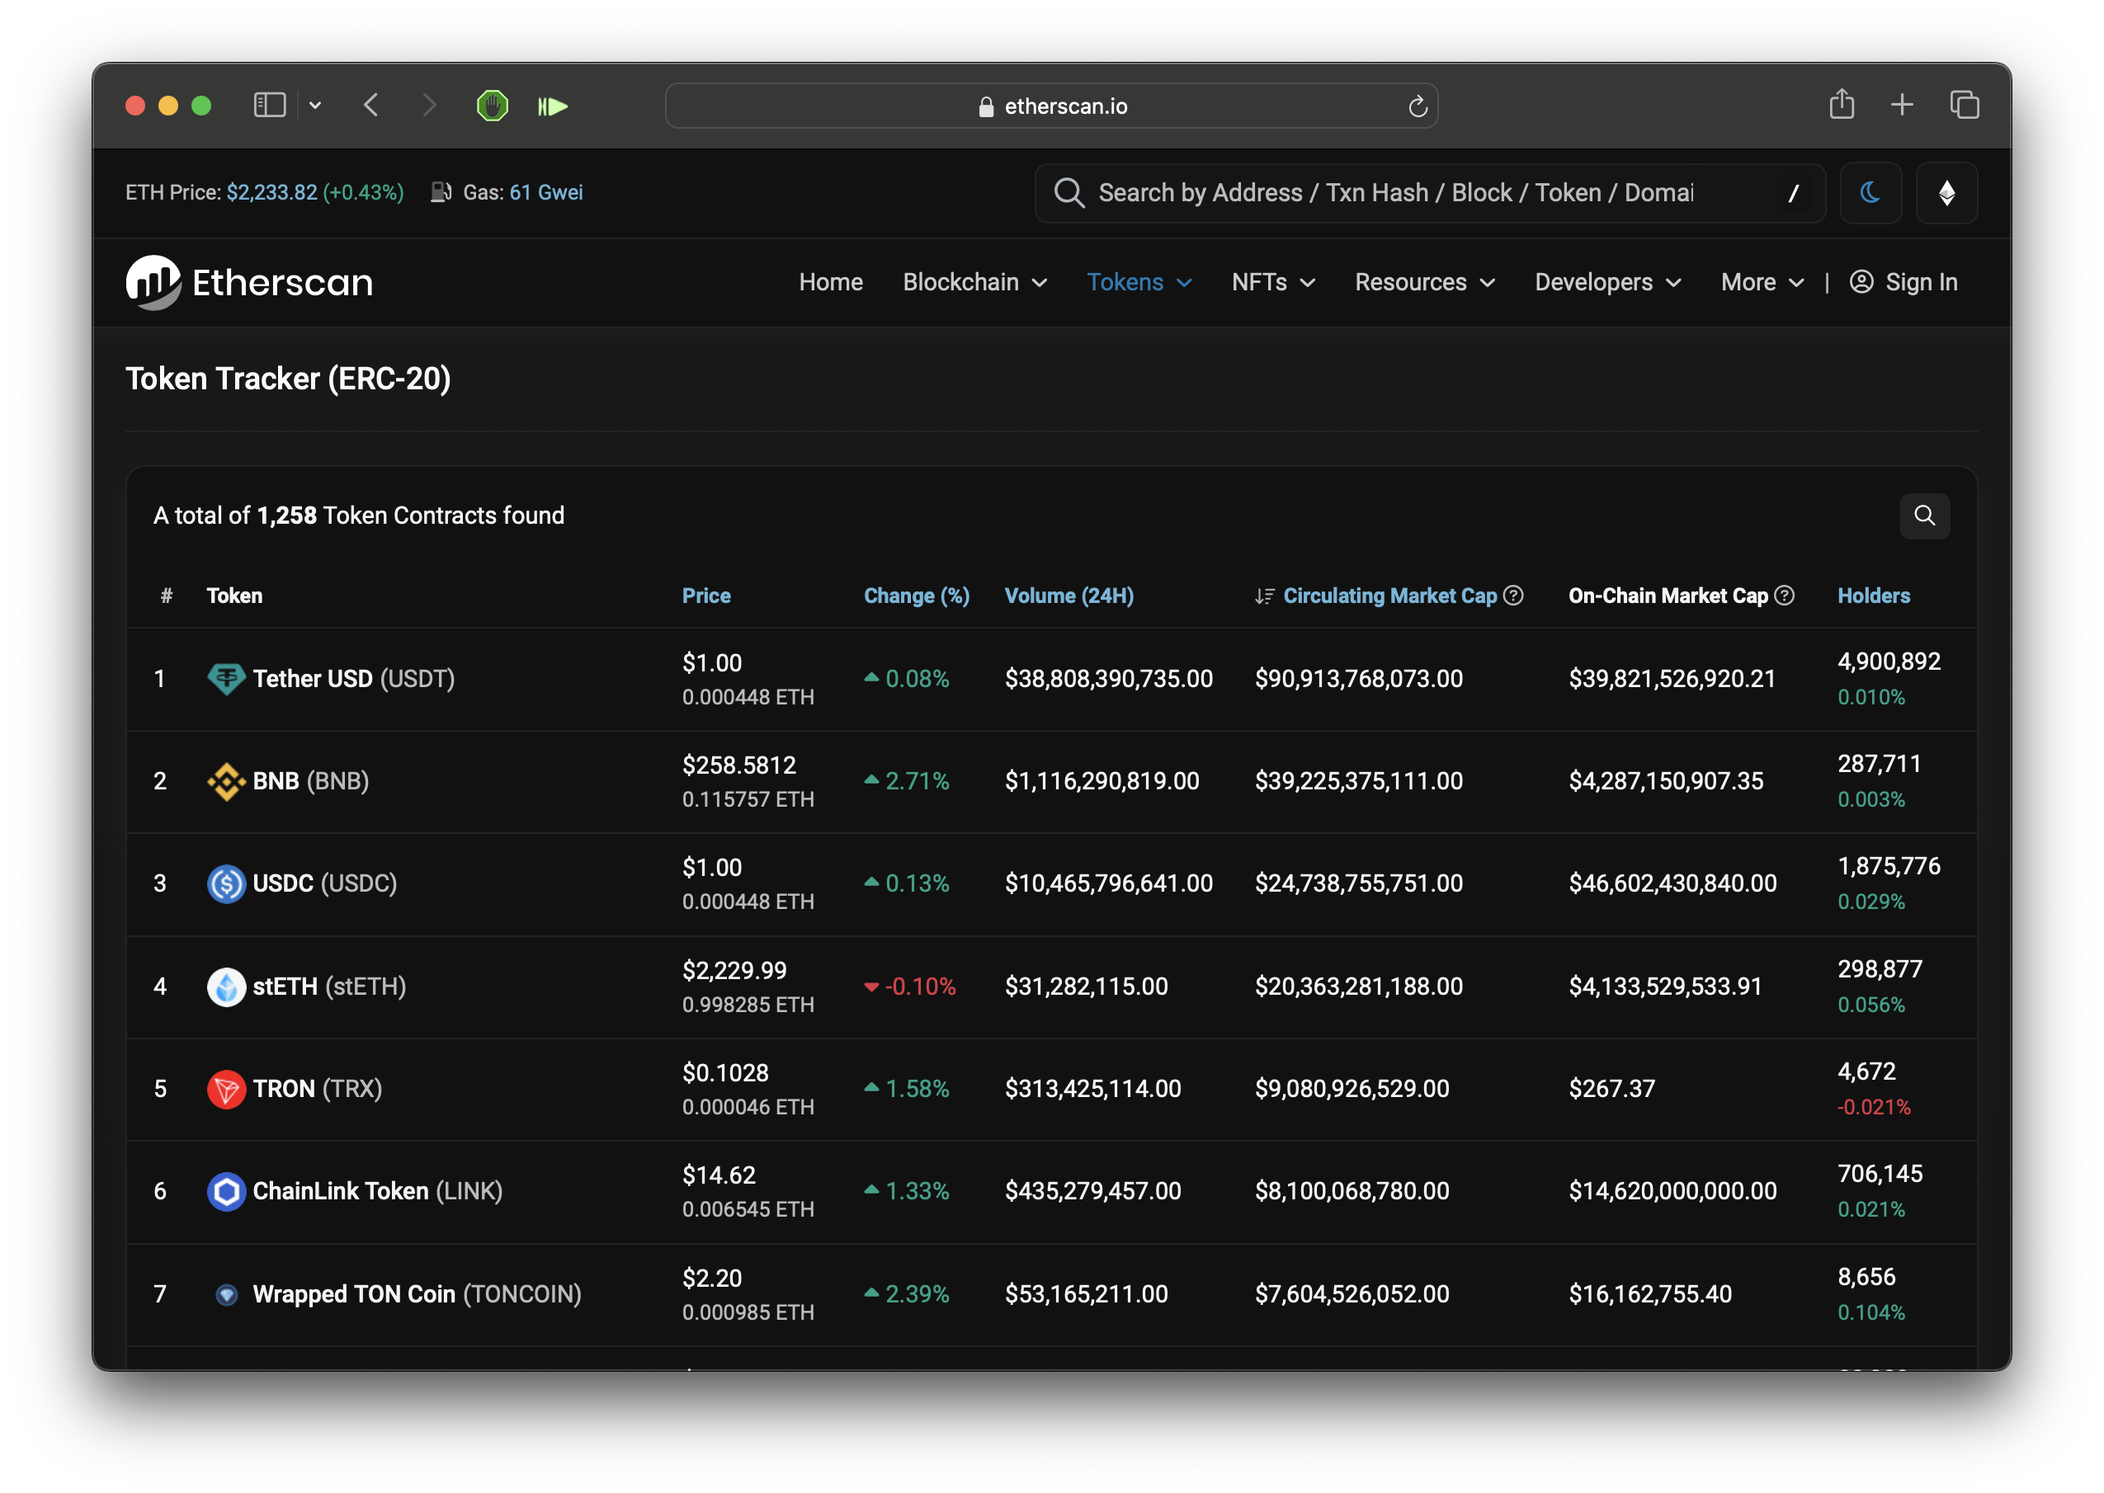Viewport: 2104px width, 1493px height.
Task: Open the stETH (stETH) token page
Action: point(329,987)
